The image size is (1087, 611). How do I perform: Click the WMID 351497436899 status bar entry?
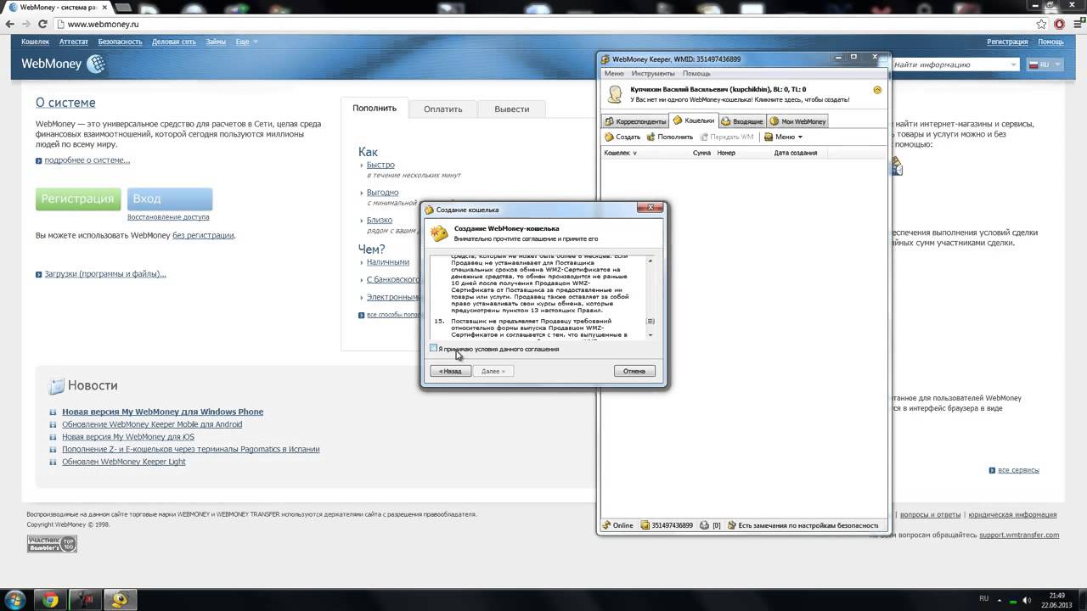tap(667, 525)
